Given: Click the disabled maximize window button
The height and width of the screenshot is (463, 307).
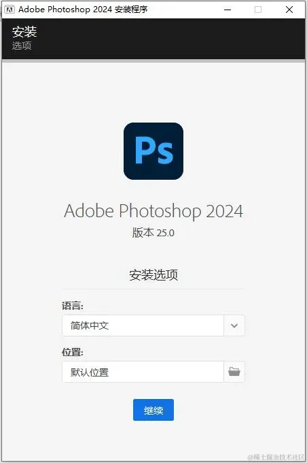Looking at the screenshot, I should point(258,10).
